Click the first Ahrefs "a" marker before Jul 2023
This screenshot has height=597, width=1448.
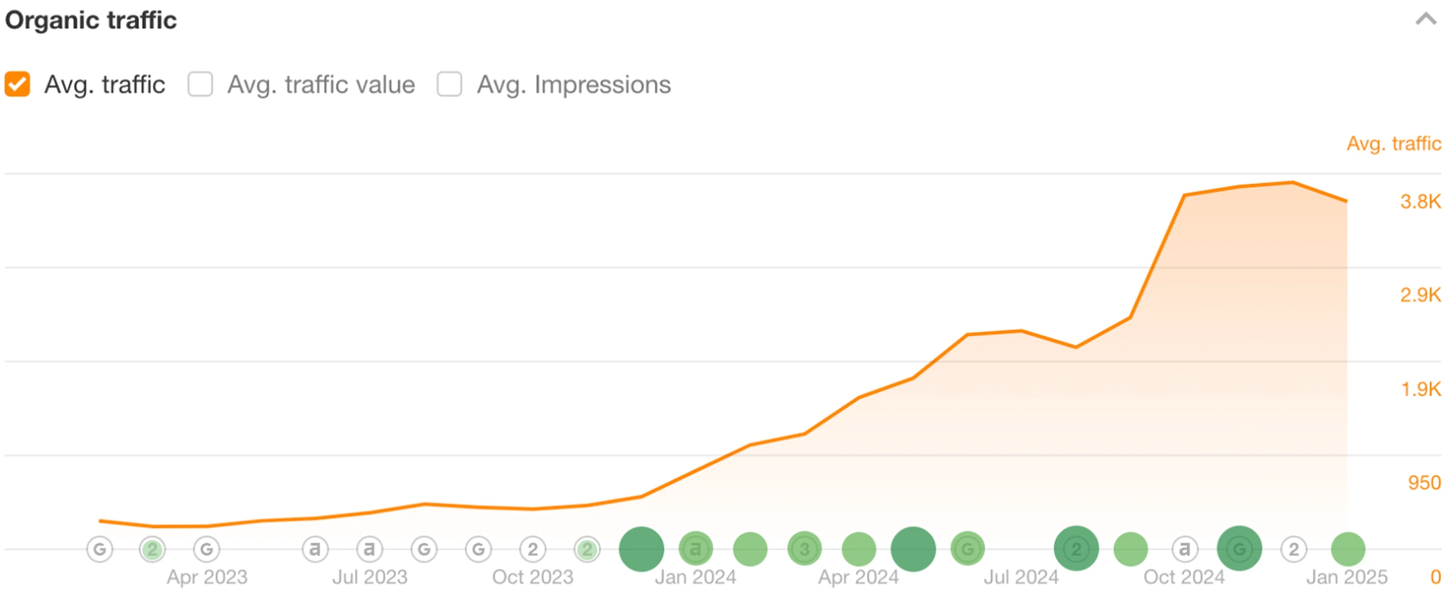(316, 548)
